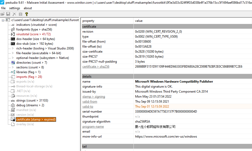Click the resources icon in tree
This screenshot has width=252, height=151.
[13, 96]
